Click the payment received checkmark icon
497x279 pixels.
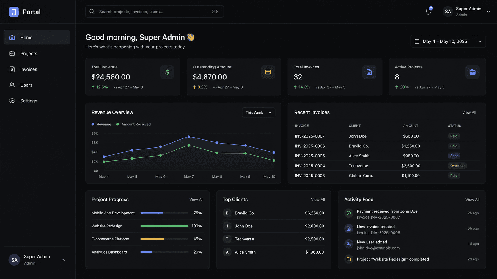(x=349, y=213)
